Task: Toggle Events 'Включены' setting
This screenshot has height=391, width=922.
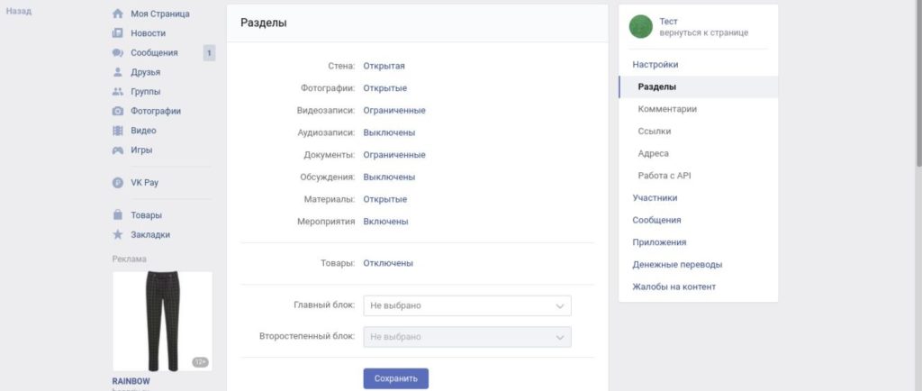Action: (385, 221)
